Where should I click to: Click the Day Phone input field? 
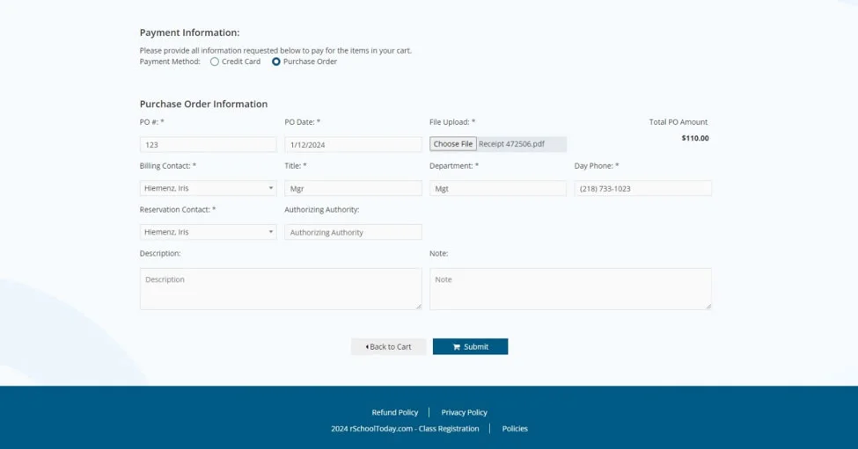643,188
